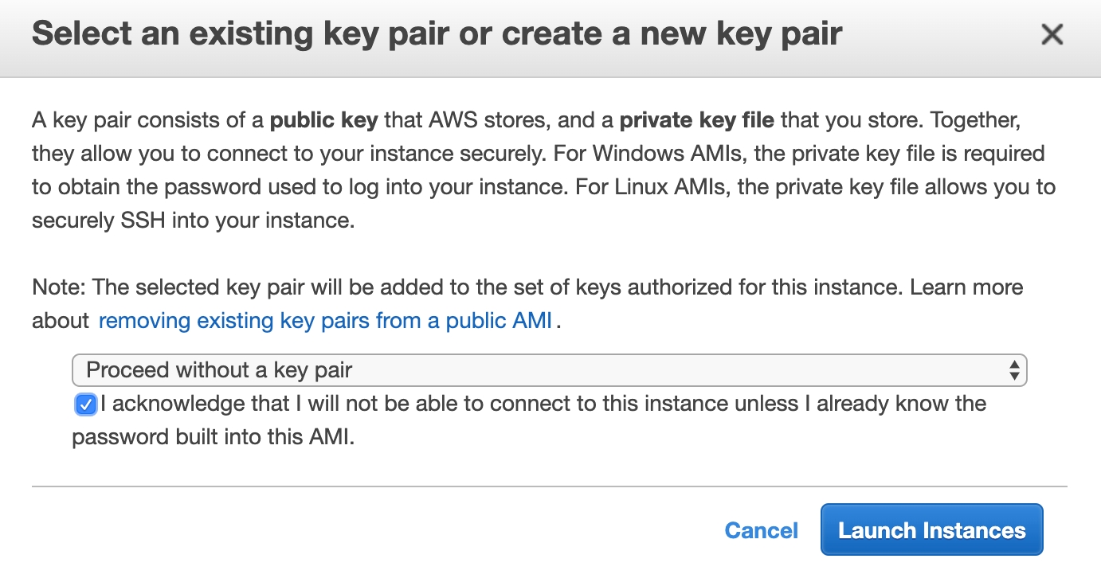Click the "securely SSH into your instance" line

(193, 221)
